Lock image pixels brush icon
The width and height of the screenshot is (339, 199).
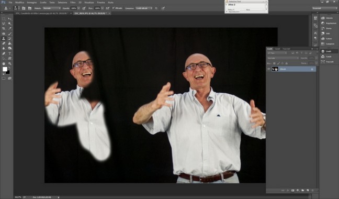pyautogui.click(x=278, y=63)
